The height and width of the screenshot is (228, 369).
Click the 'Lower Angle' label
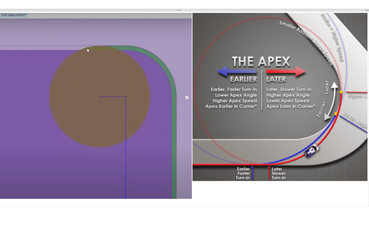pos(355,121)
